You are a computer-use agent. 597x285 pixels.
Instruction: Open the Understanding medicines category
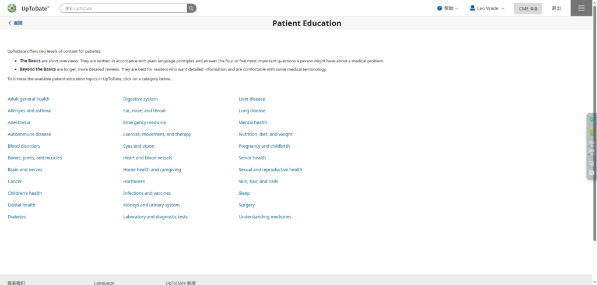coord(265,216)
